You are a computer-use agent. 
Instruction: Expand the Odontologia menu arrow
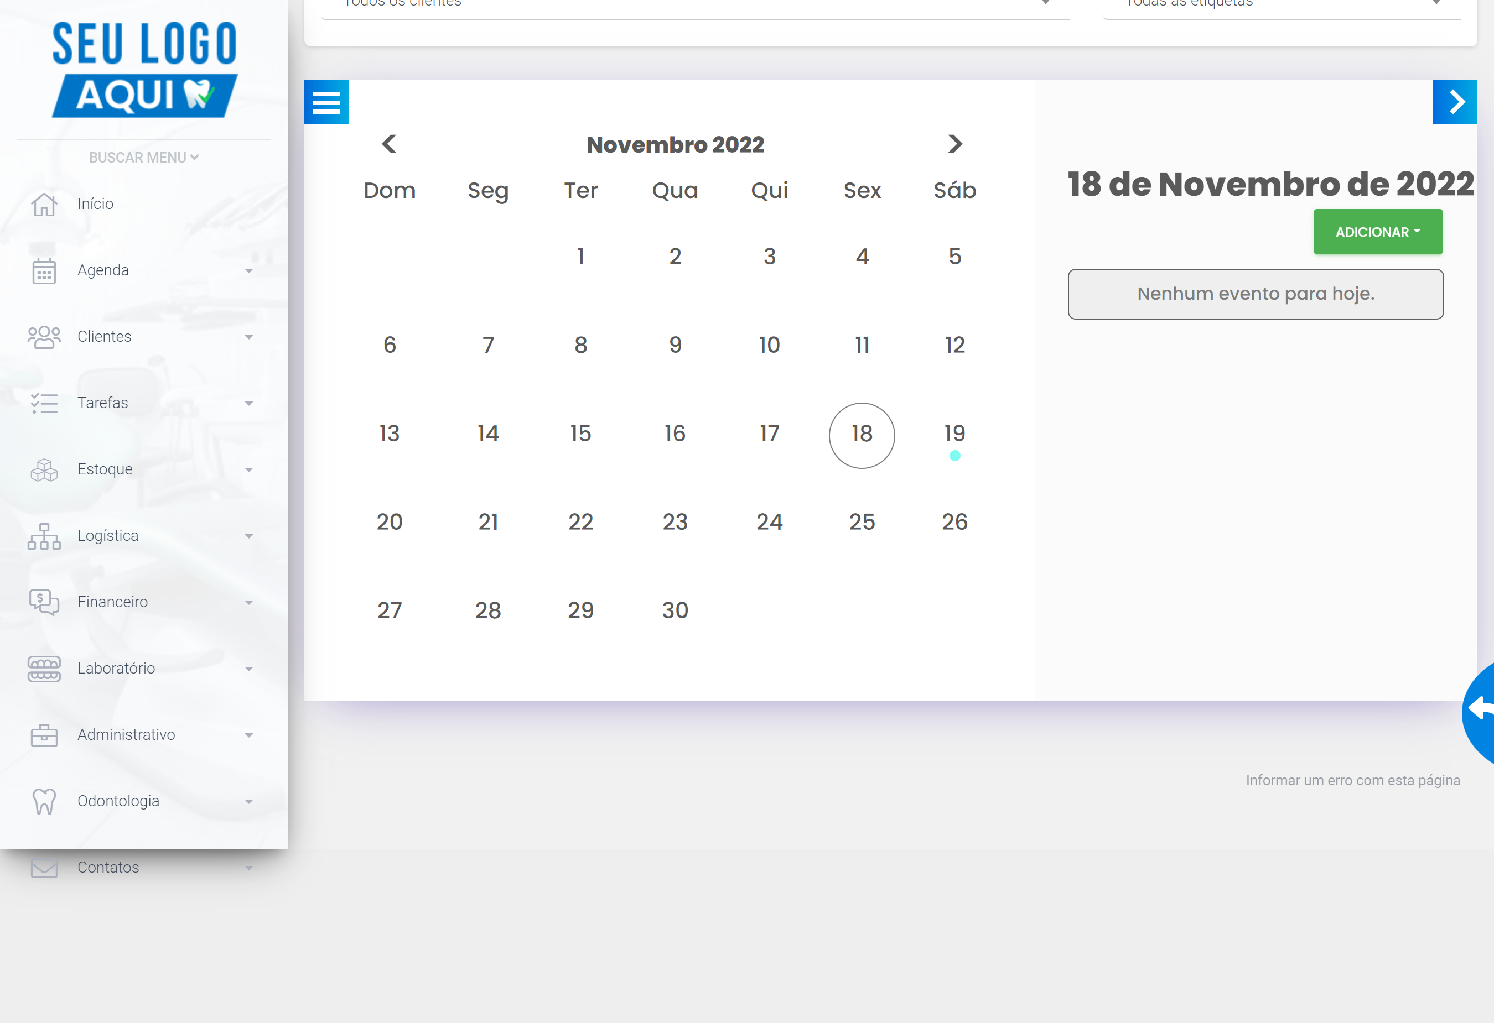point(249,801)
